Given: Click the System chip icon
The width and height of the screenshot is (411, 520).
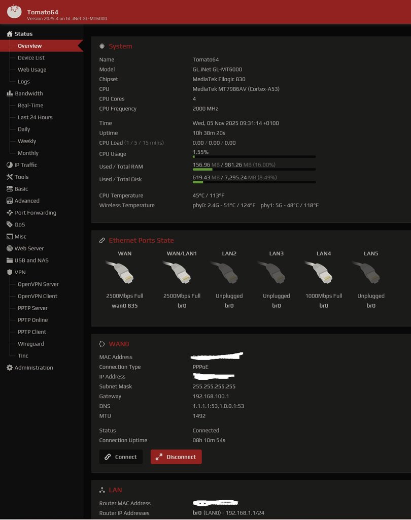Looking at the screenshot, I should coord(102,46).
